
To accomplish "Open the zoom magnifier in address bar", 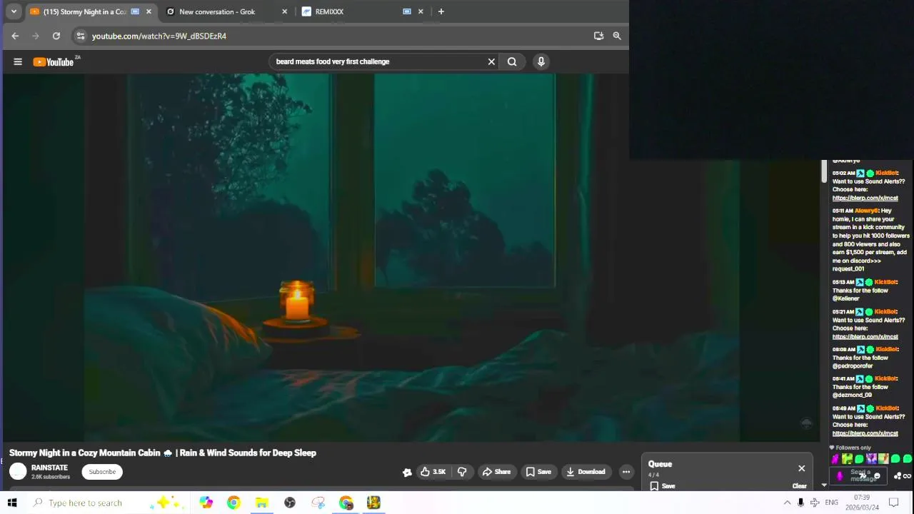I will point(617,36).
